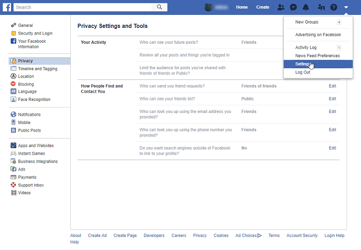Click the Ad Choices footer link

click(x=248, y=236)
